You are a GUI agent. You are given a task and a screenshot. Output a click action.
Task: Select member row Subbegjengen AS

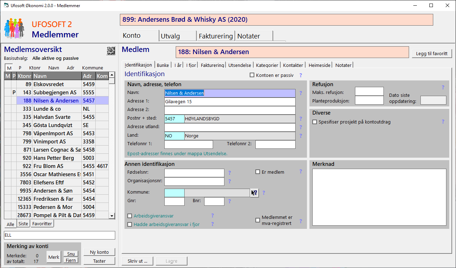tap(56, 93)
